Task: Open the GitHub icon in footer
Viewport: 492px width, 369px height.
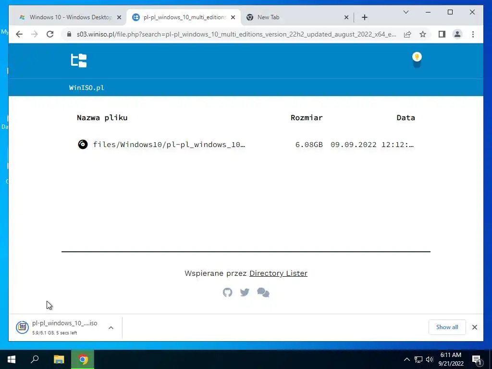Action: [227, 293]
